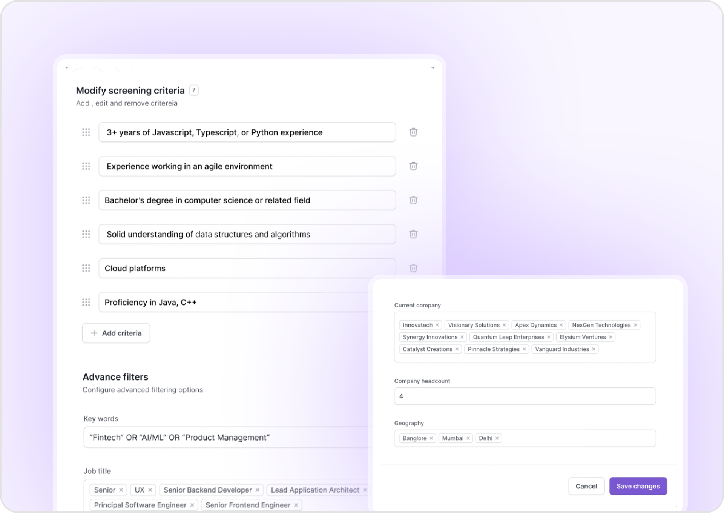
Task: Remove the Delhi geography tag
Action: click(x=497, y=438)
